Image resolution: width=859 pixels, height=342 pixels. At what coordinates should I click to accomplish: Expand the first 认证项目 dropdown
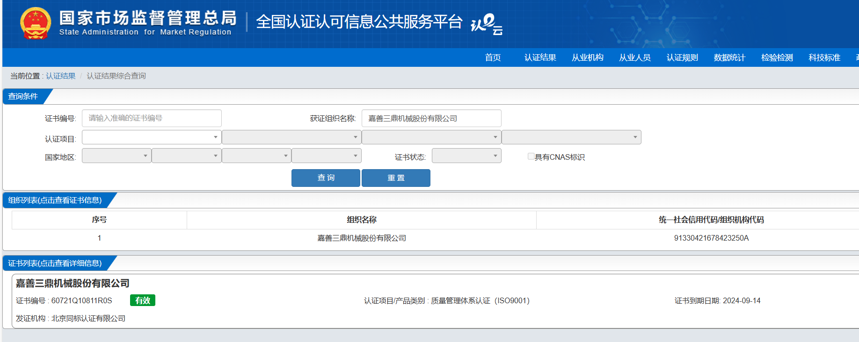tap(152, 137)
